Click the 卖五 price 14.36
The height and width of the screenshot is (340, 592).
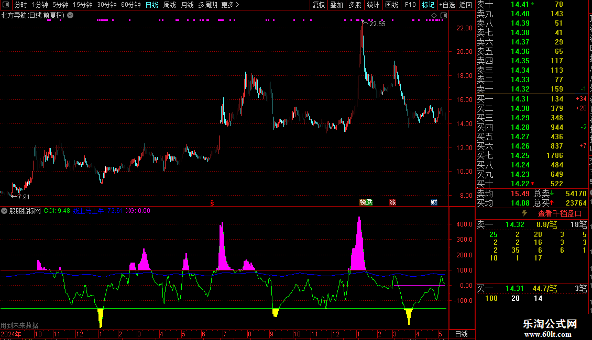tap(520, 51)
